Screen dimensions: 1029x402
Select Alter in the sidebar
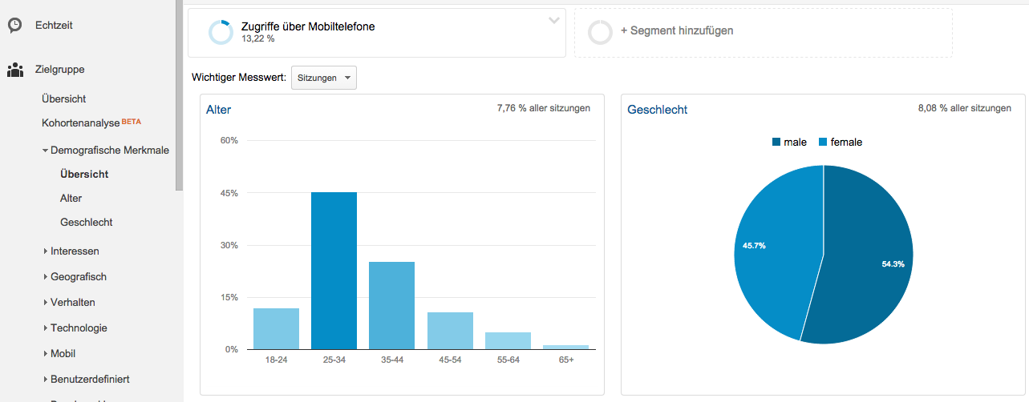pos(71,198)
